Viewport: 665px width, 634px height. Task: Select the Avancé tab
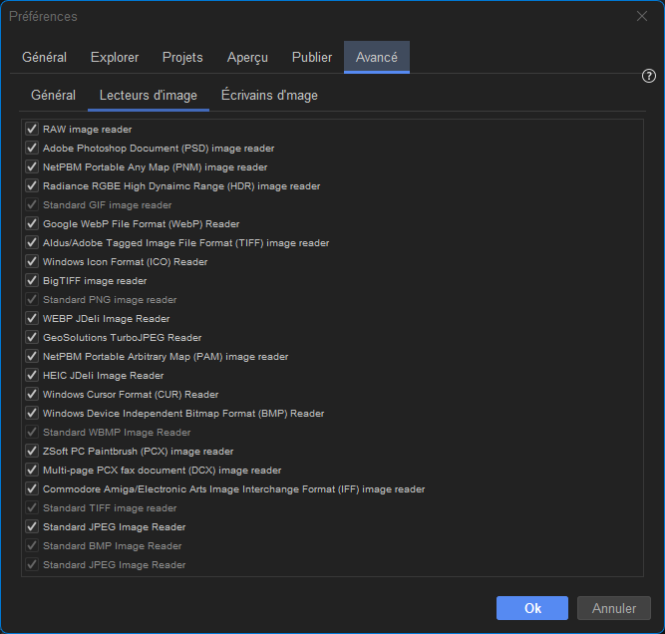click(377, 57)
